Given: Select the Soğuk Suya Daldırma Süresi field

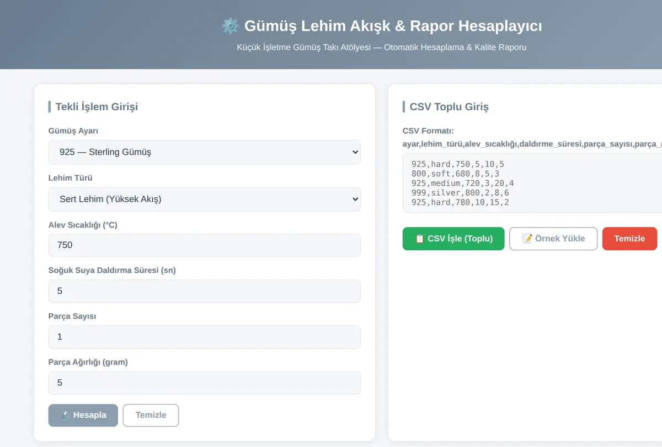Looking at the screenshot, I should click(205, 291).
